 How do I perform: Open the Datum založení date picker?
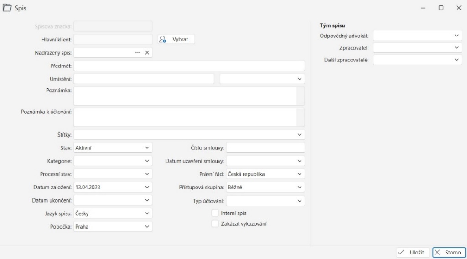click(x=147, y=187)
